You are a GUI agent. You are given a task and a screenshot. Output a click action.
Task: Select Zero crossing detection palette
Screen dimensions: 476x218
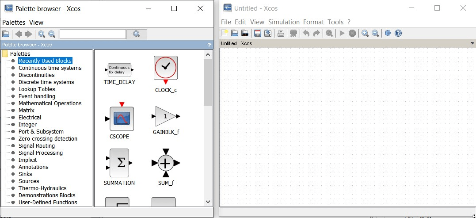click(x=48, y=139)
